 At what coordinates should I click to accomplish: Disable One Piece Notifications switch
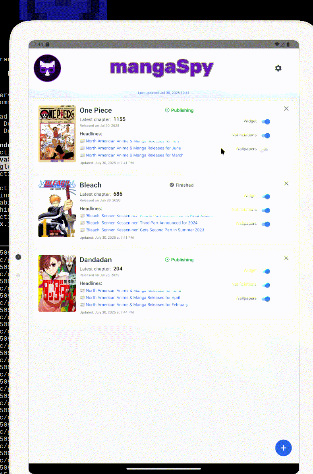266,135
